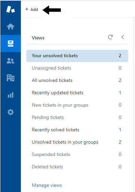Image resolution: width=135 pixels, height=192 pixels.
Task: Click the Zendesk logo icon
Action: pos(11,9)
